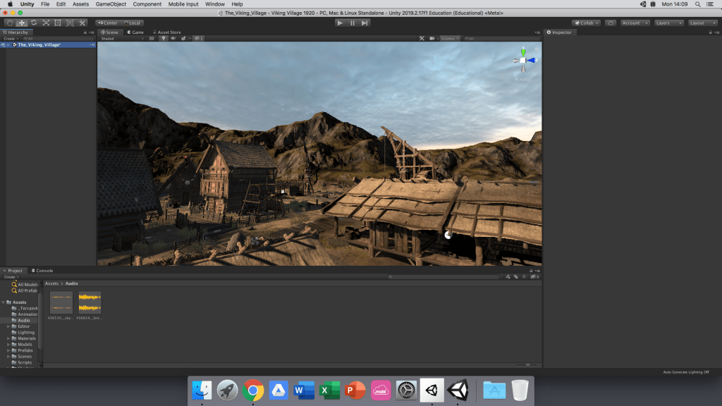Image resolution: width=722 pixels, height=406 pixels.
Task: Open the cloud Services icon
Action: pyautogui.click(x=611, y=23)
